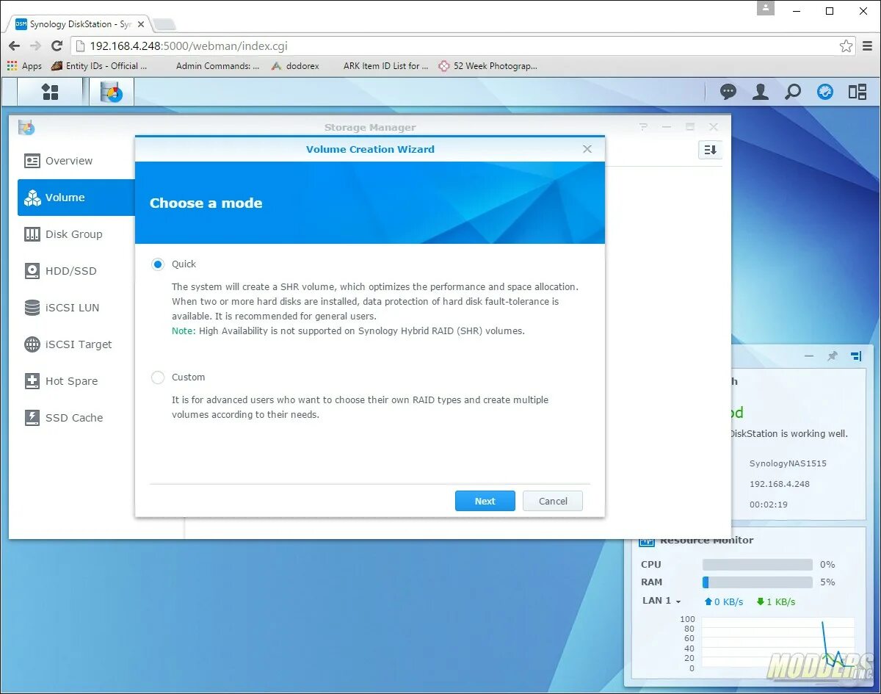Open widget settings list icon
Viewport: 881px width, 694px height.
pyautogui.click(x=856, y=356)
